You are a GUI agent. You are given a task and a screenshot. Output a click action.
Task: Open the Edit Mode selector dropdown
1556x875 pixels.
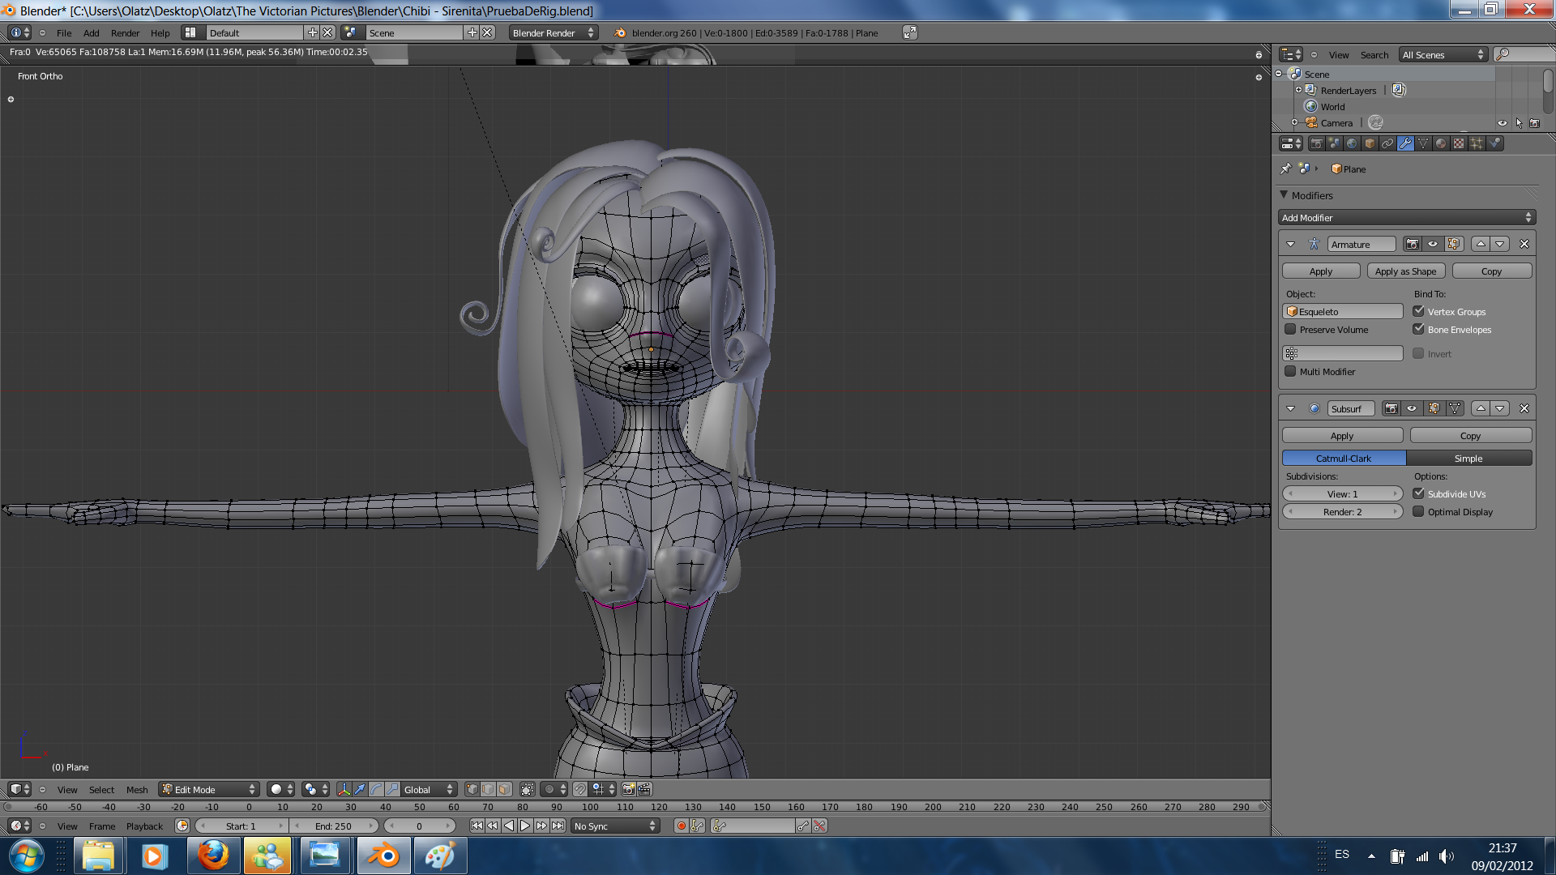209,789
